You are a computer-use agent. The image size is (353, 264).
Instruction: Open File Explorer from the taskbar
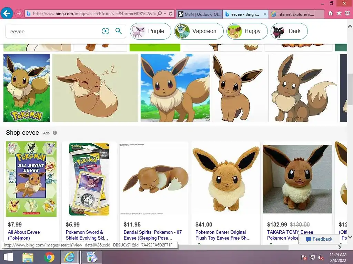click(28, 257)
